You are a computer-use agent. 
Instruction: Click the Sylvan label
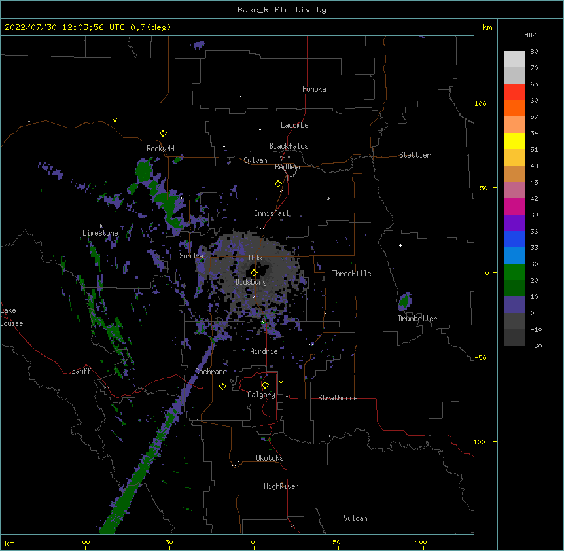tap(255, 160)
